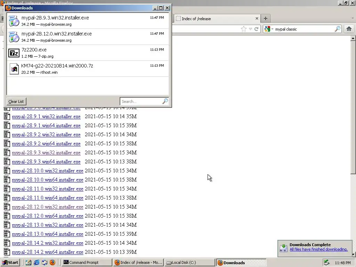Screen dimensions: 356x267
Task: Click the KM74-g22 archive file icon
Action: [x=14, y=69]
